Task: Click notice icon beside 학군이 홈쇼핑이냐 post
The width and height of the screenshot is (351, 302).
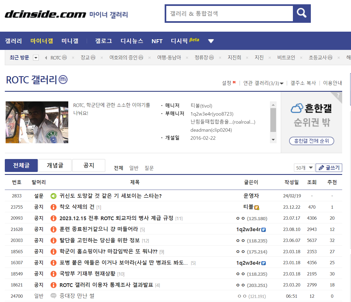Action: 54,252
